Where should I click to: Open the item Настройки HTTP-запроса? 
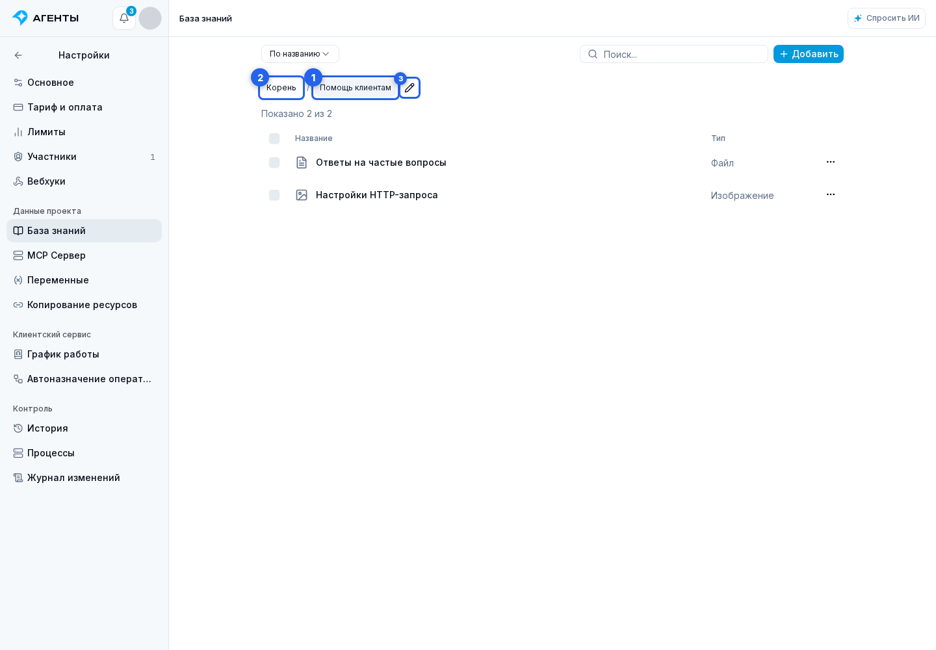tap(377, 195)
